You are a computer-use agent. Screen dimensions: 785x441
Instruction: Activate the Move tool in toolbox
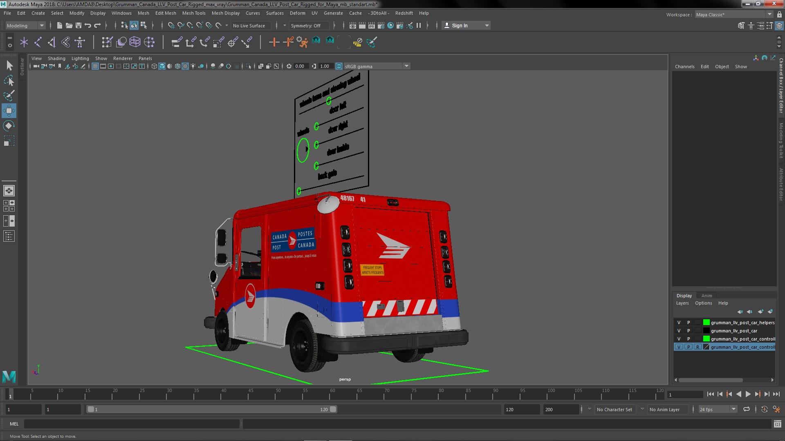(9, 111)
